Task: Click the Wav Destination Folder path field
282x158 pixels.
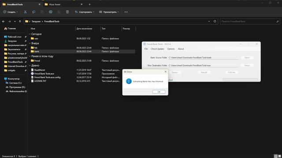Action: click(x=203, y=65)
